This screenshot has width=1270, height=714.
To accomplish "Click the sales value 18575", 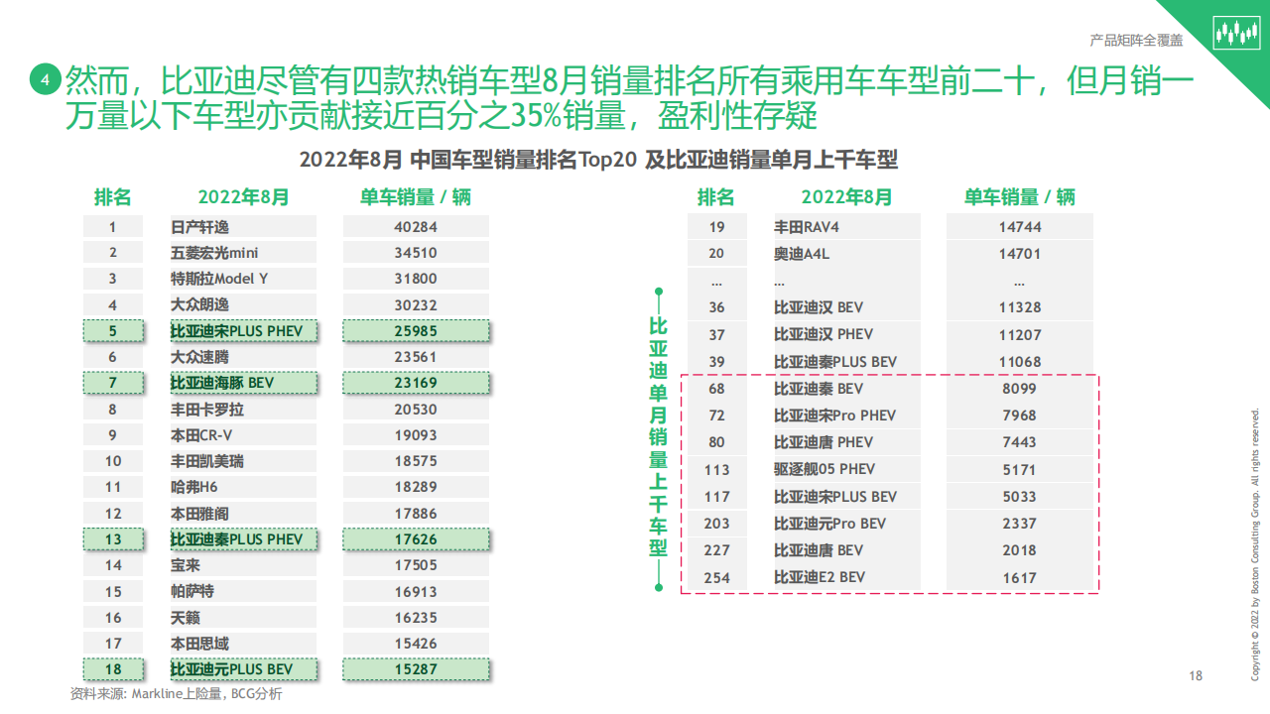I will point(416,461).
